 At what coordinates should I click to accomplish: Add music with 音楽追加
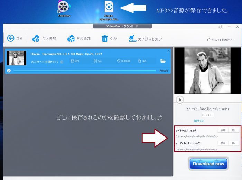point(79,38)
